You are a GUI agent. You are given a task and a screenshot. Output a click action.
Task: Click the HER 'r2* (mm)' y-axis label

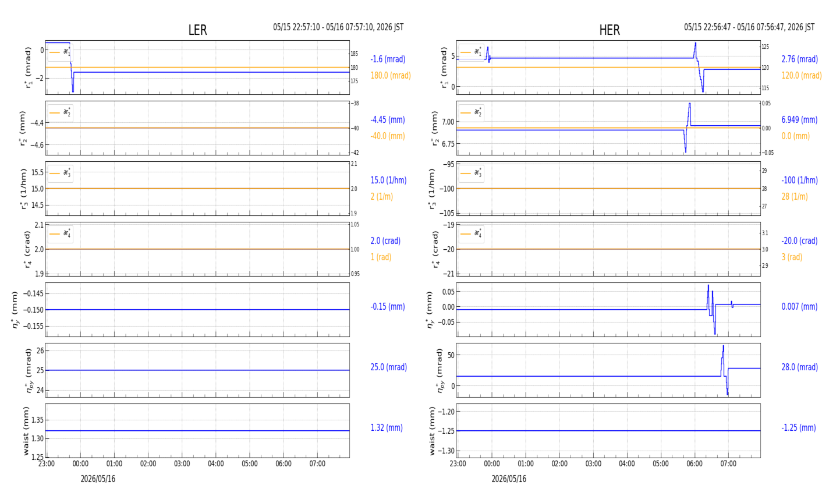point(435,128)
